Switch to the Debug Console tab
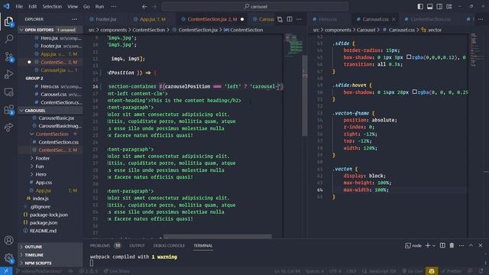Image resolution: width=489 pixels, height=275 pixels. [169, 246]
